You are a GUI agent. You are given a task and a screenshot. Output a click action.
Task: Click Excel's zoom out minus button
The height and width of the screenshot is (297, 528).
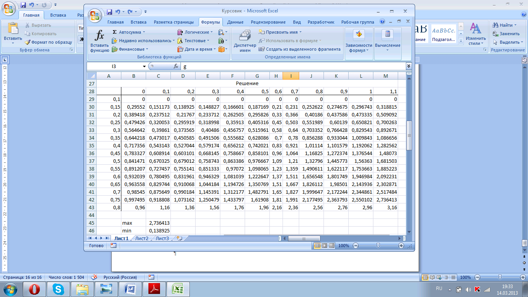point(356,246)
